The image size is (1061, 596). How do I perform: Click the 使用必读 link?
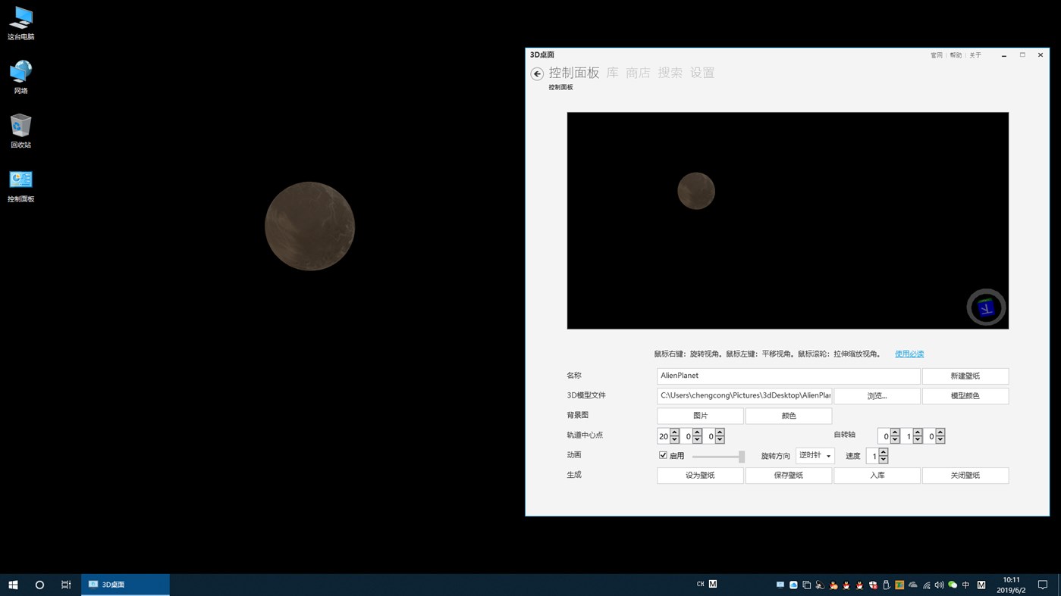tap(908, 354)
